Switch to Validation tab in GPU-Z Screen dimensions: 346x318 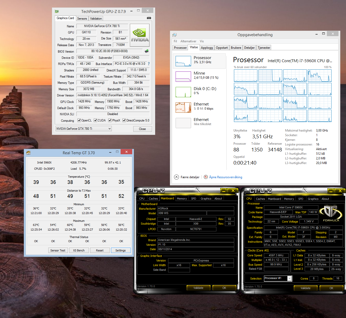point(96,19)
